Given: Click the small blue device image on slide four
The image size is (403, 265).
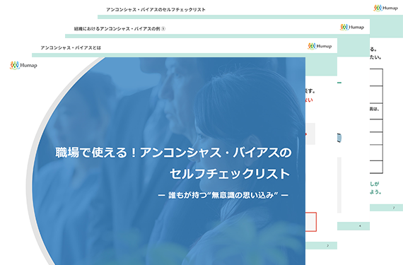Looking at the screenshot, I should (339, 138).
